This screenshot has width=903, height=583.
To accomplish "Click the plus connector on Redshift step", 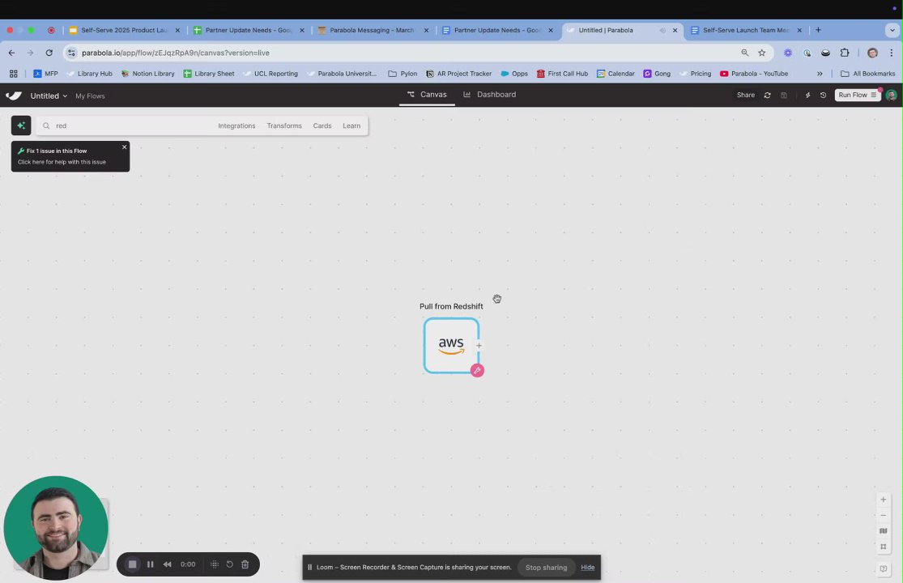I will point(479,346).
